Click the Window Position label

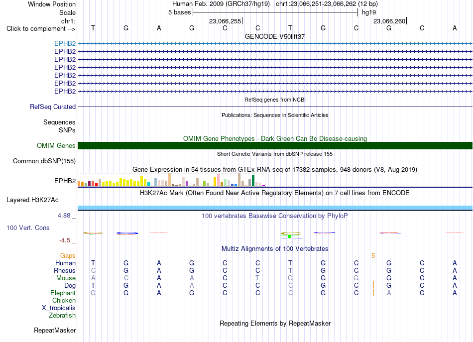click(x=52, y=4)
